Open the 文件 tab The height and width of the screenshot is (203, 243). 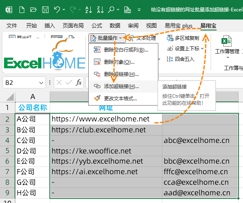pos(12,26)
